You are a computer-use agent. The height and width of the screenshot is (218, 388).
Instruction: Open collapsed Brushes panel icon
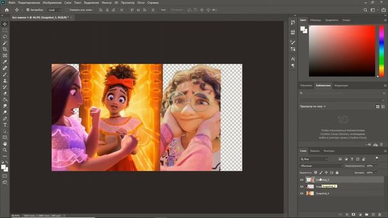point(293,42)
